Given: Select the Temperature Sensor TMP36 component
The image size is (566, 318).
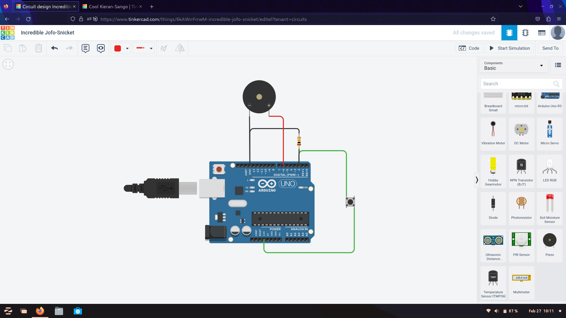Looking at the screenshot, I should pyautogui.click(x=493, y=283).
